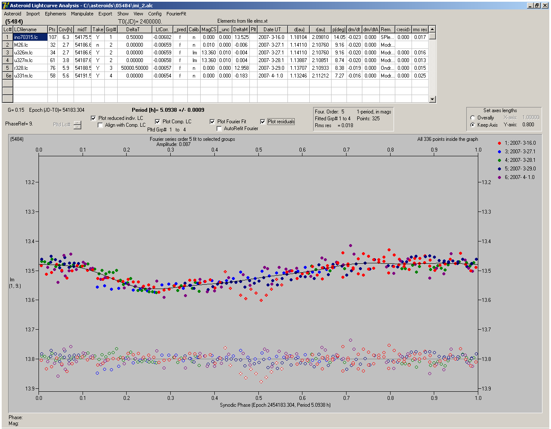
Task: Enable Align with Comp. LC checkbox
Action: [101, 125]
